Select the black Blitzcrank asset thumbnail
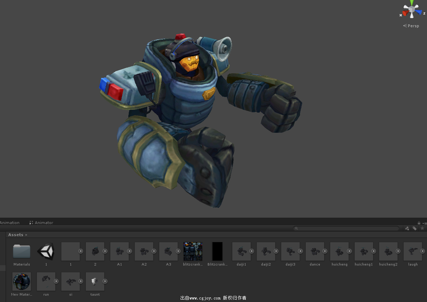The height and width of the screenshot is (302, 427). click(x=217, y=251)
